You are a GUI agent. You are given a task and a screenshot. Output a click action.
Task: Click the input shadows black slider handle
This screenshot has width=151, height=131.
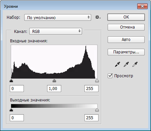[11, 81]
